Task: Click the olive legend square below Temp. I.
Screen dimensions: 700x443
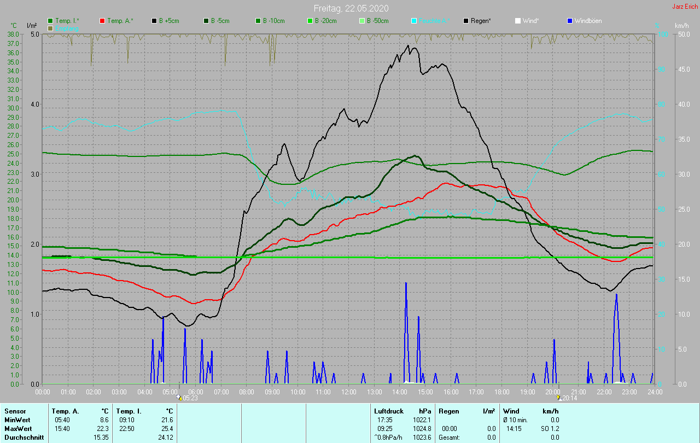Action: point(50,28)
